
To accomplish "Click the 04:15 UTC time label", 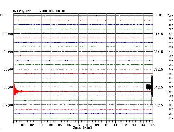I will (x=158, y=87).
